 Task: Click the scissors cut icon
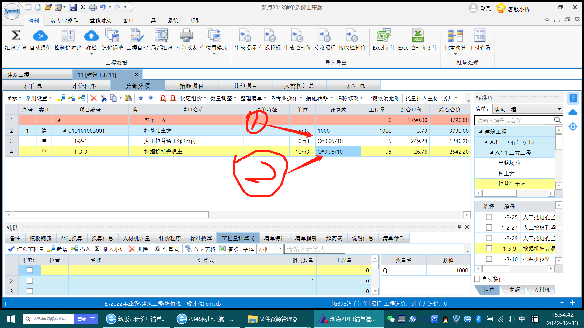(x=104, y=98)
